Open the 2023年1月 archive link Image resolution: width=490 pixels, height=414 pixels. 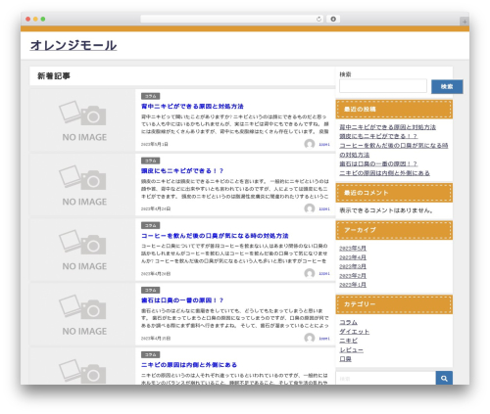pyautogui.click(x=353, y=285)
